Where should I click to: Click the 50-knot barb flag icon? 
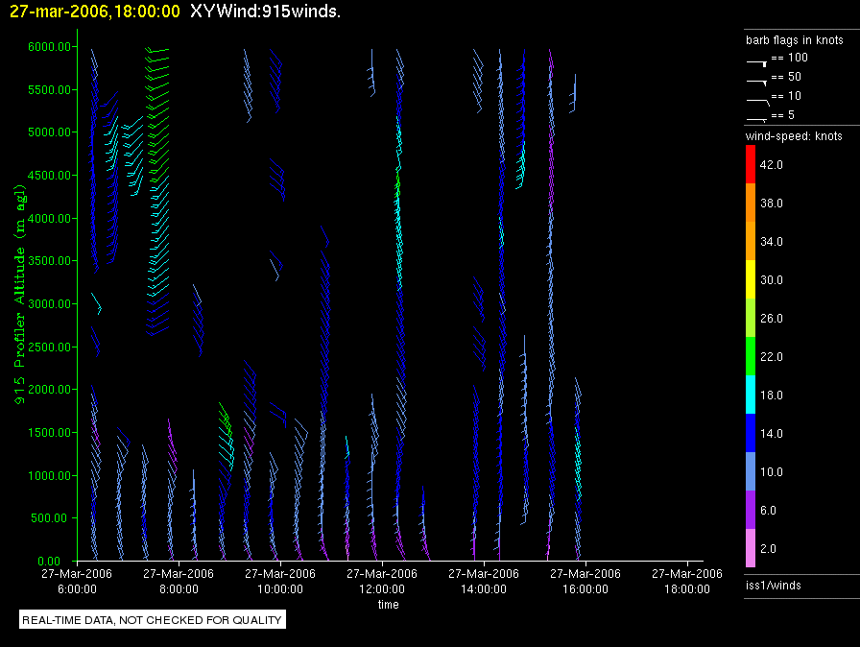click(x=756, y=80)
